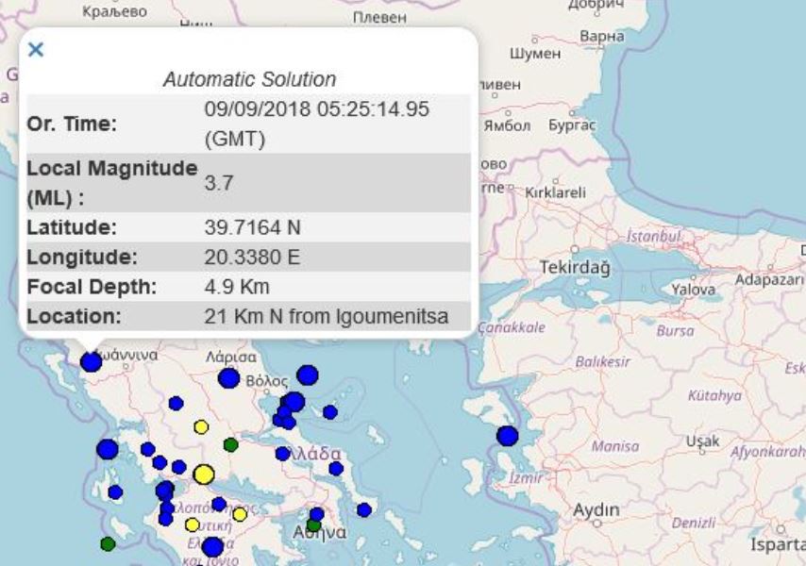Select the green marker at bottom-left sea
This screenshot has width=806, height=566.
(108, 543)
